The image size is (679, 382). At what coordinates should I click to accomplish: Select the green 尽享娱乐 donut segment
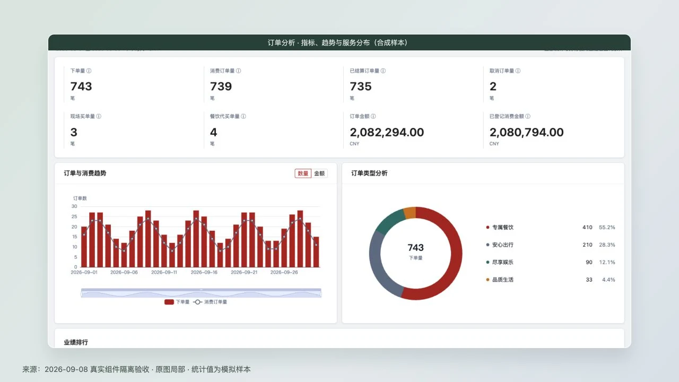tap(390, 221)
